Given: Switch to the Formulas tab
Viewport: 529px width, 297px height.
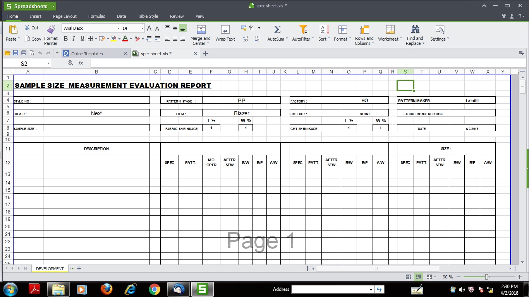Looking at the screenshot, I should (x=96, y=16).
